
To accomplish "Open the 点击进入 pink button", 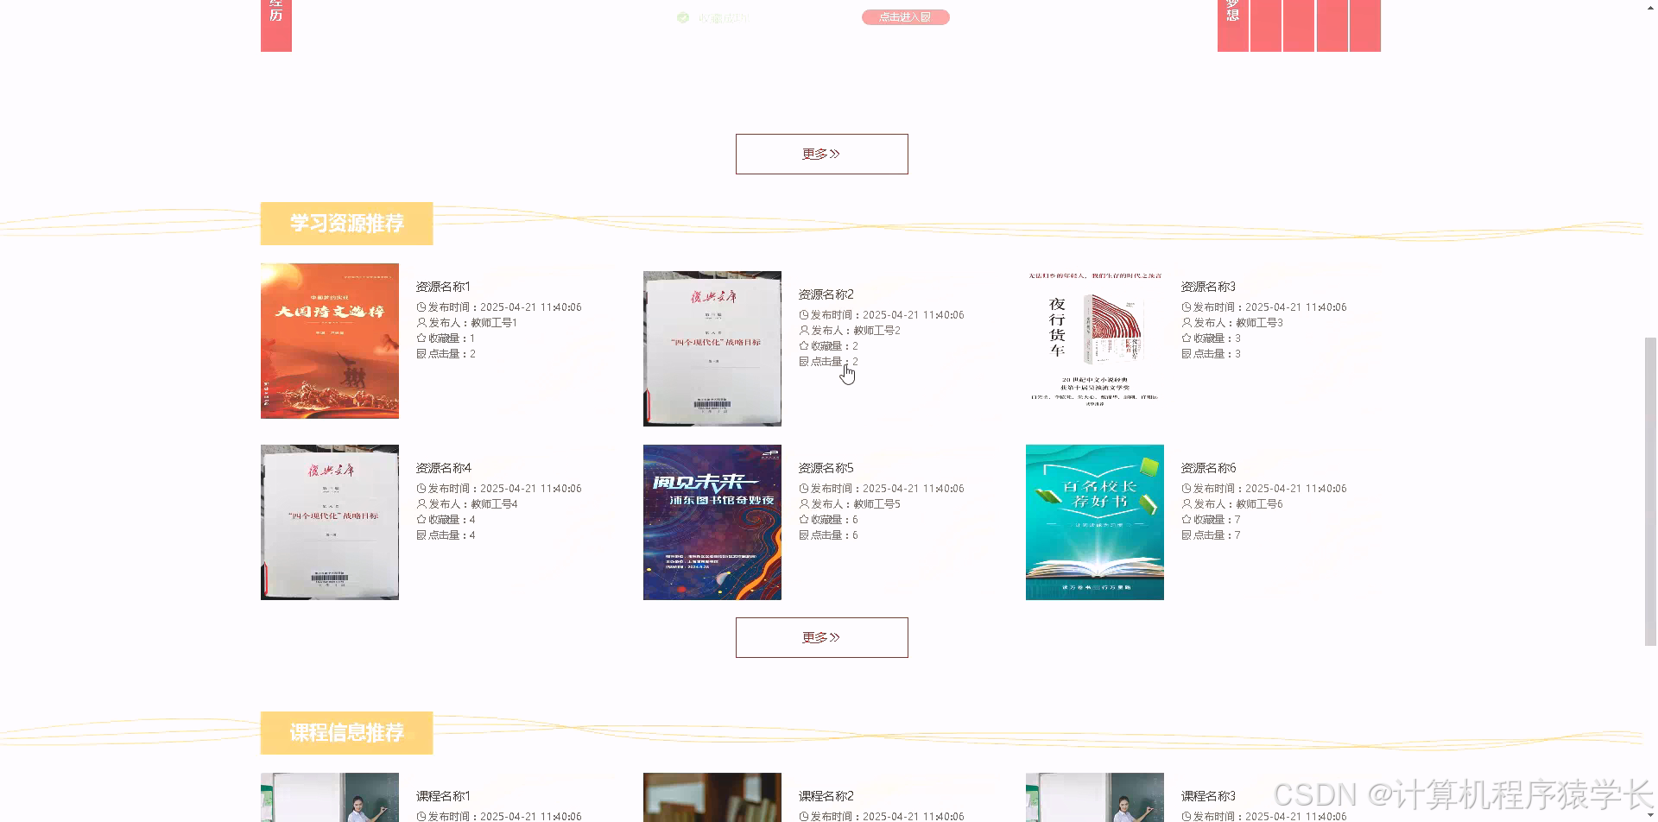I will coord(905,16).
